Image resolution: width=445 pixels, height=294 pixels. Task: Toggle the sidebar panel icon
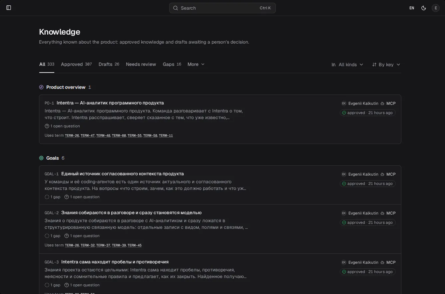pos(9,8)
